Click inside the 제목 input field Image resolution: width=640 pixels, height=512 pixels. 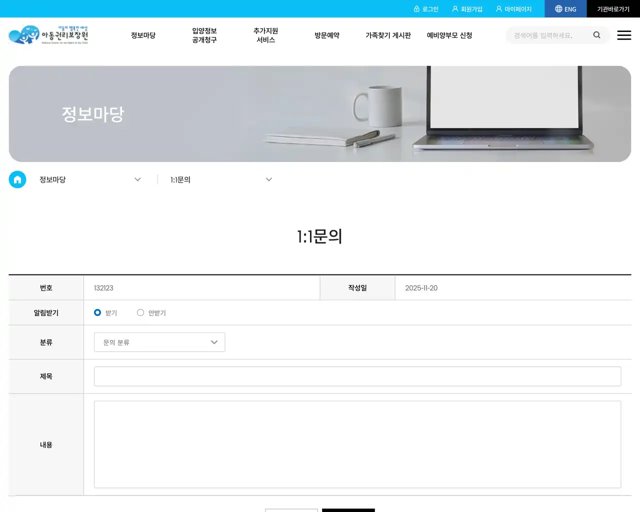(x=357, y=376)
